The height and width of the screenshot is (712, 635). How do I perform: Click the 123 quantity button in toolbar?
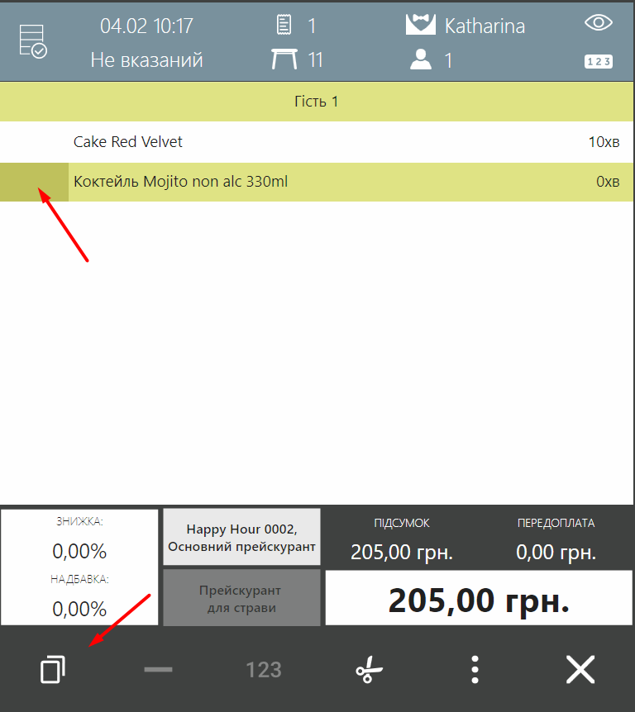point(264,669)
